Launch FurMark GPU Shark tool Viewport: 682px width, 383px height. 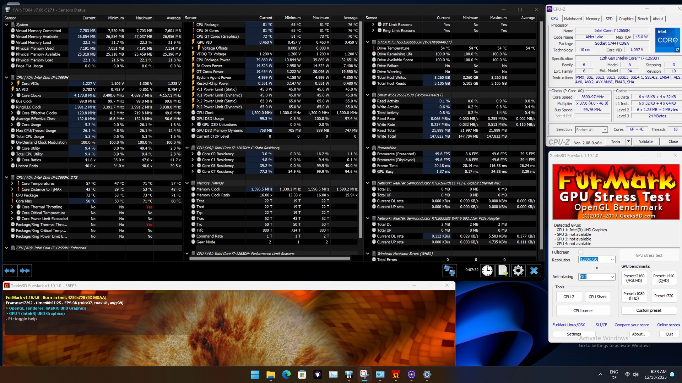pyautogui.click(x=597, y=297)
